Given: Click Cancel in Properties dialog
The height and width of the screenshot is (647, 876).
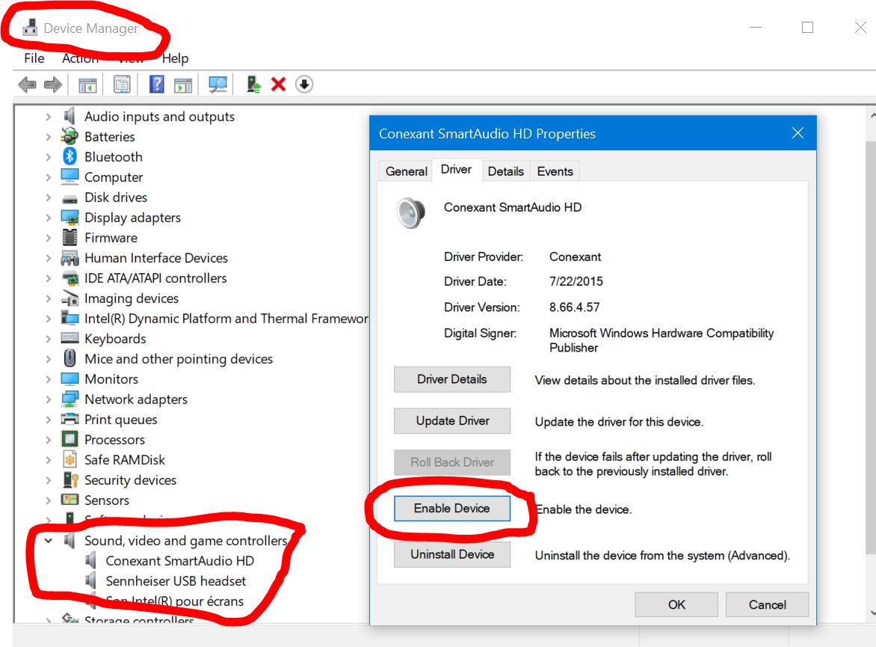Looking at the screenshot, I should tap(767, 604).
